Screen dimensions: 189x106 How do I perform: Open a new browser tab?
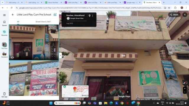coord(164,2)
